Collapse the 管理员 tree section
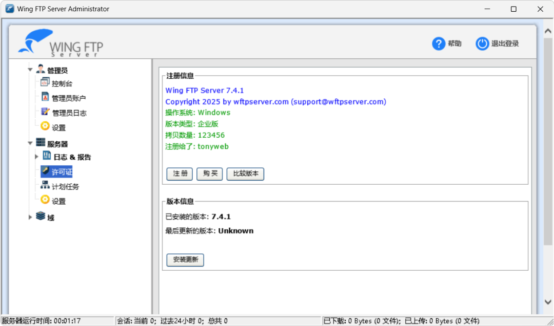The width and height of the screenshot is (554, 326). [30, 69]
